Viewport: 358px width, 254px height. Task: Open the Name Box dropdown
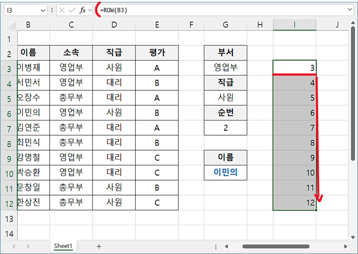pos(43,10)
